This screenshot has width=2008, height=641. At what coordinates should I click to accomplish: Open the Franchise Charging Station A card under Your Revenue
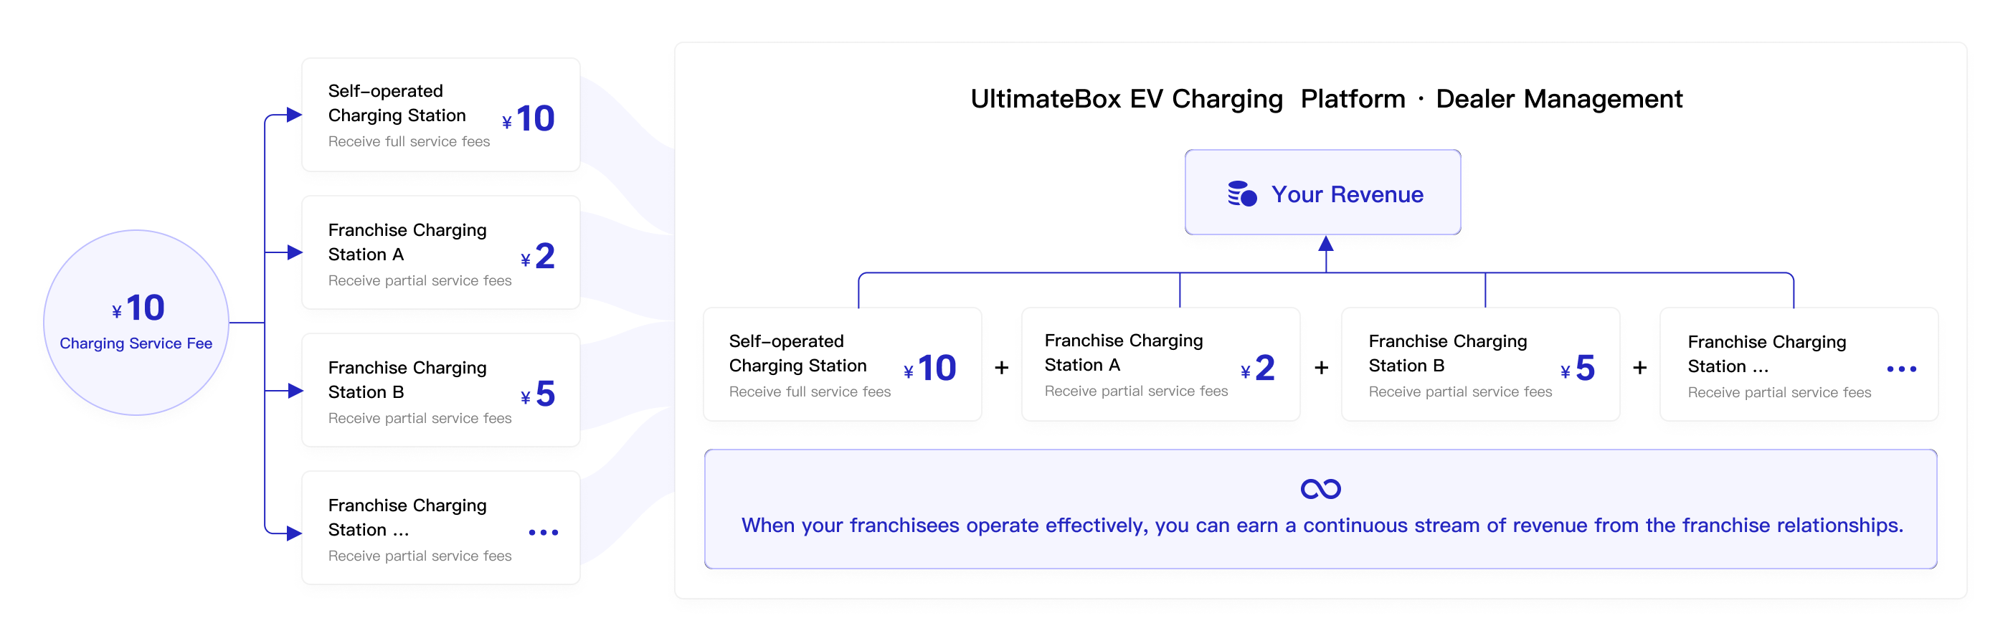pyautogui.click(x=1160, y=364)
